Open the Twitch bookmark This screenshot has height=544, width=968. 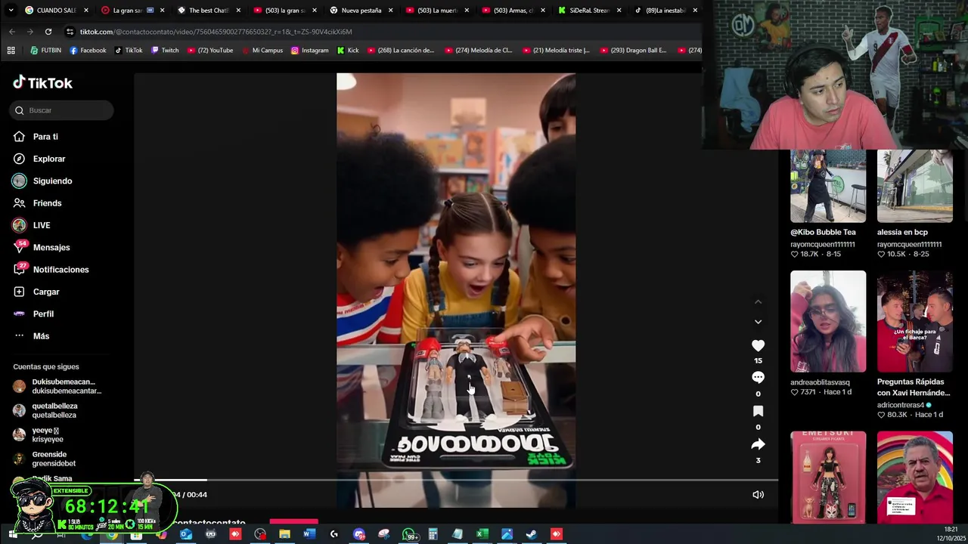point(165,51)
